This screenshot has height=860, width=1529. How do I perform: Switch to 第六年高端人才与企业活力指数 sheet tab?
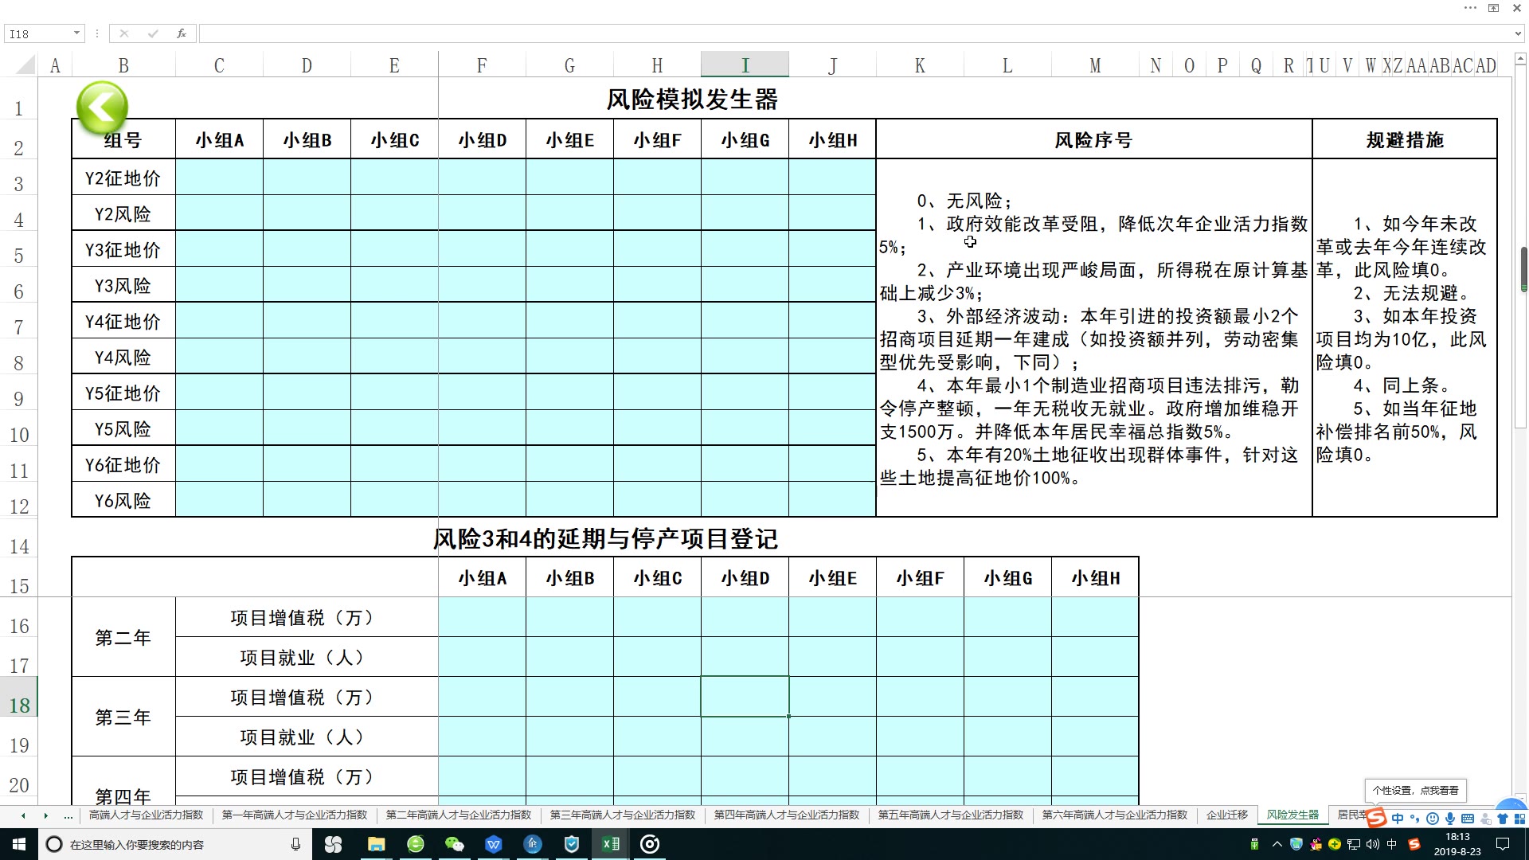click(1115, 815)
